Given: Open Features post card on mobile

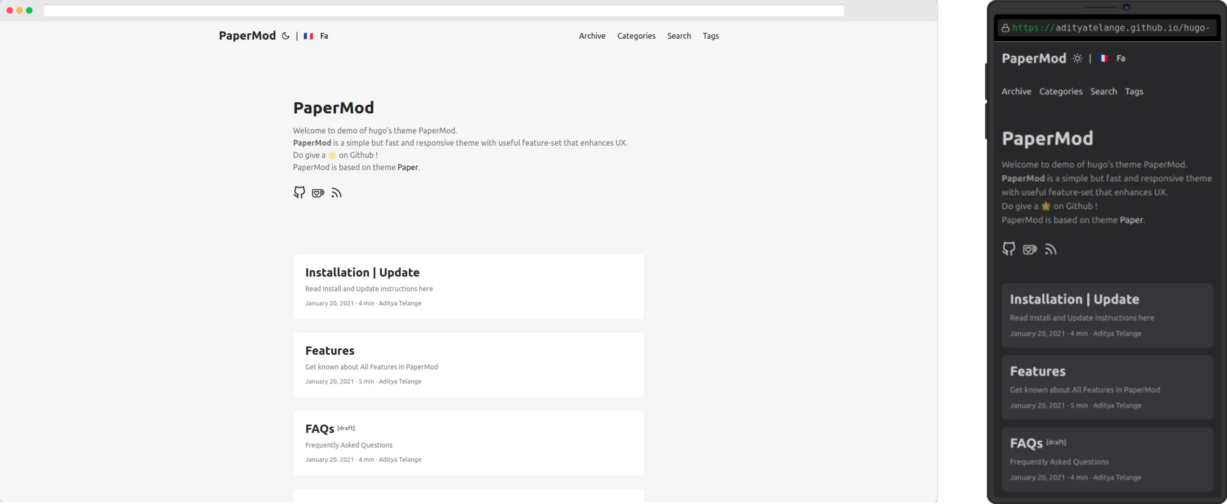Looking at the screenshot, I should (x=1107, y=387).
